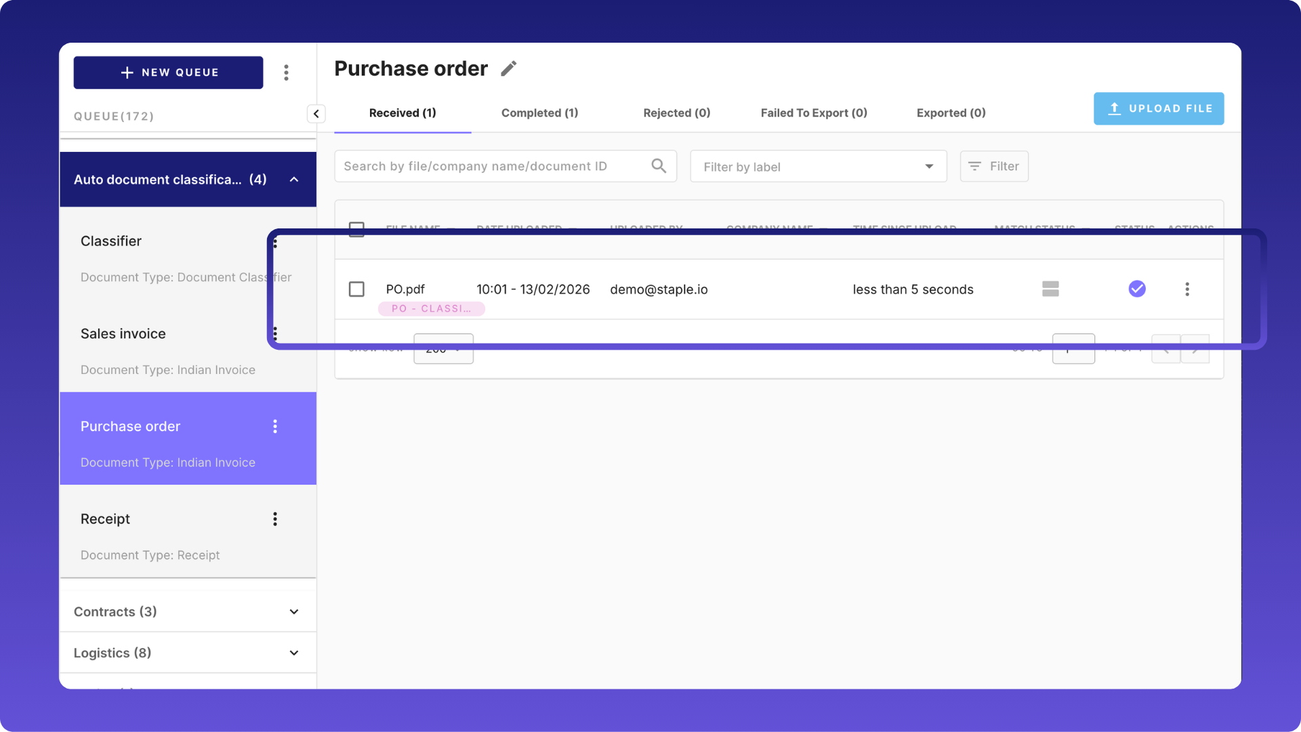This screenshot has height=732, width=1301.
Task: Collapse Auto document classification group
Action: click(x=294, y=180)
